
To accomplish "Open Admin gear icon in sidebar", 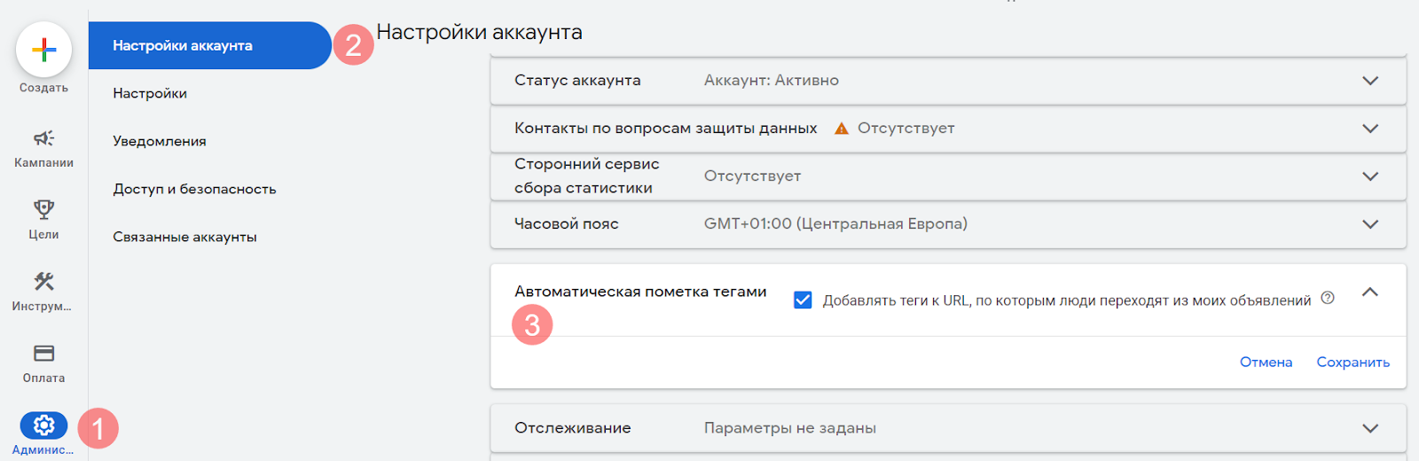I will [43, 426].
